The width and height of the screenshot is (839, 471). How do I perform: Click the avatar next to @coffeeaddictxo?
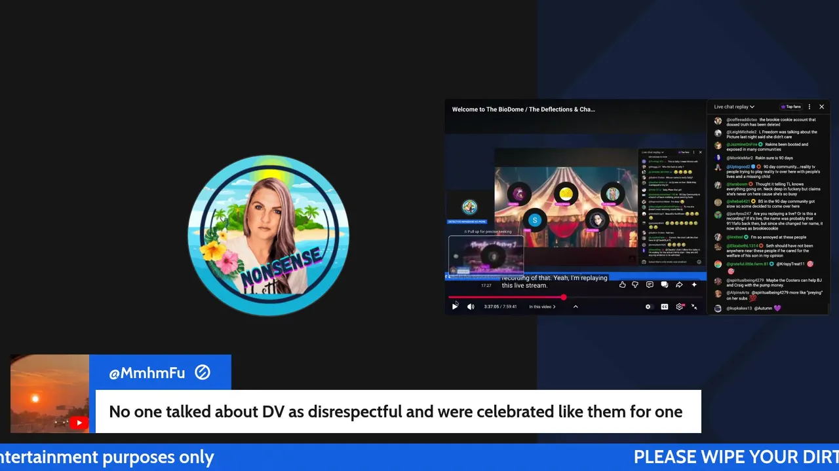point(718,121)
